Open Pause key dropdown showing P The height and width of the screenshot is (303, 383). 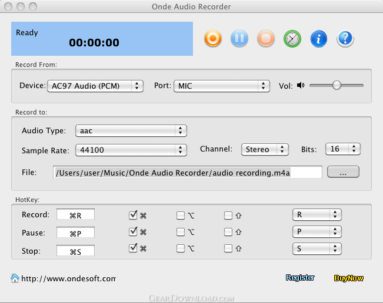point(317,231)
